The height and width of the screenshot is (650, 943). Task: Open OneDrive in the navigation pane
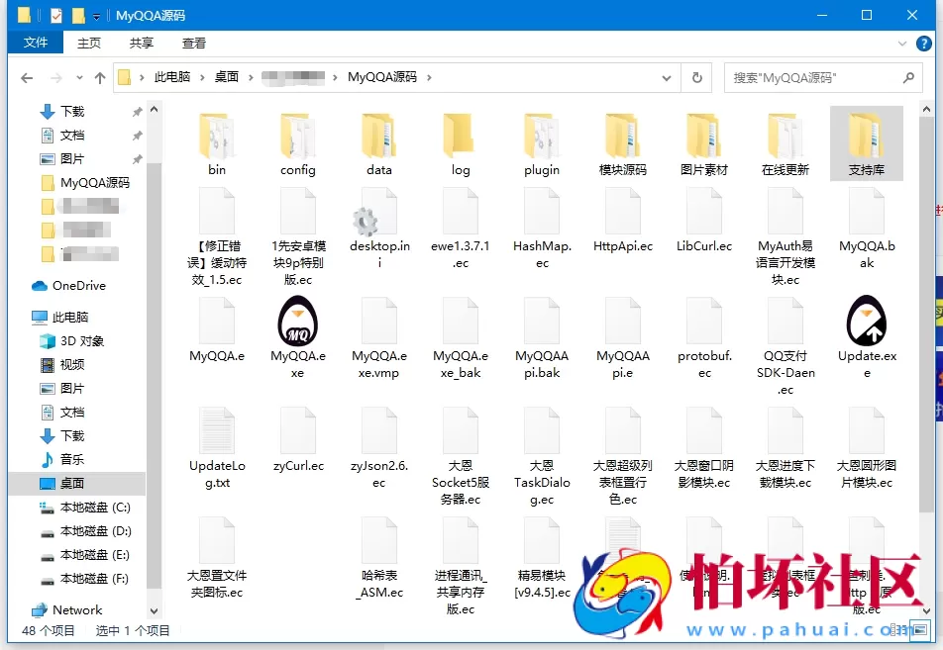click(x=78, y=286)
